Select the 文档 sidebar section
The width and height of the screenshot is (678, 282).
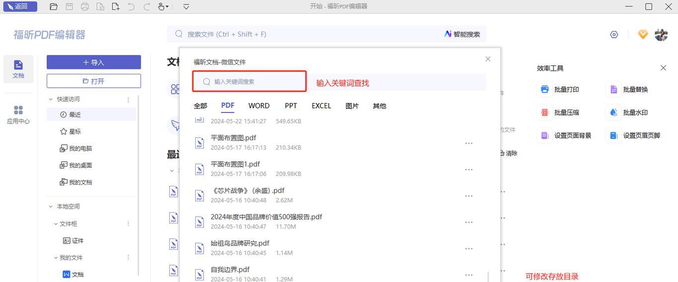pyautogui.click(x=18, y=69)
